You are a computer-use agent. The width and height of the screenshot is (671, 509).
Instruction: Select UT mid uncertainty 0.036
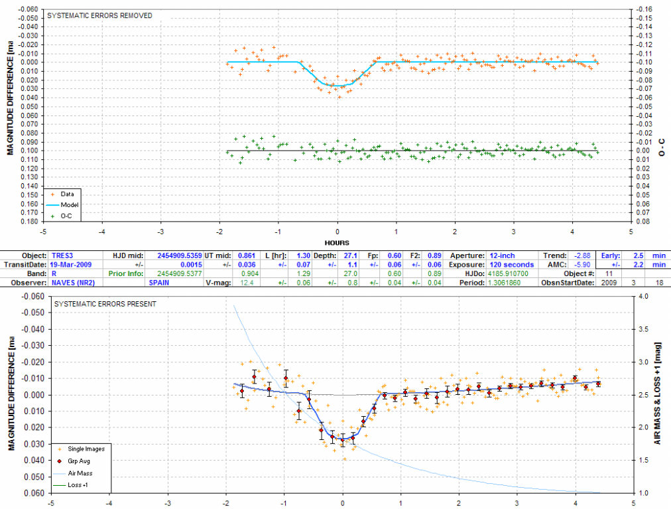247,265
